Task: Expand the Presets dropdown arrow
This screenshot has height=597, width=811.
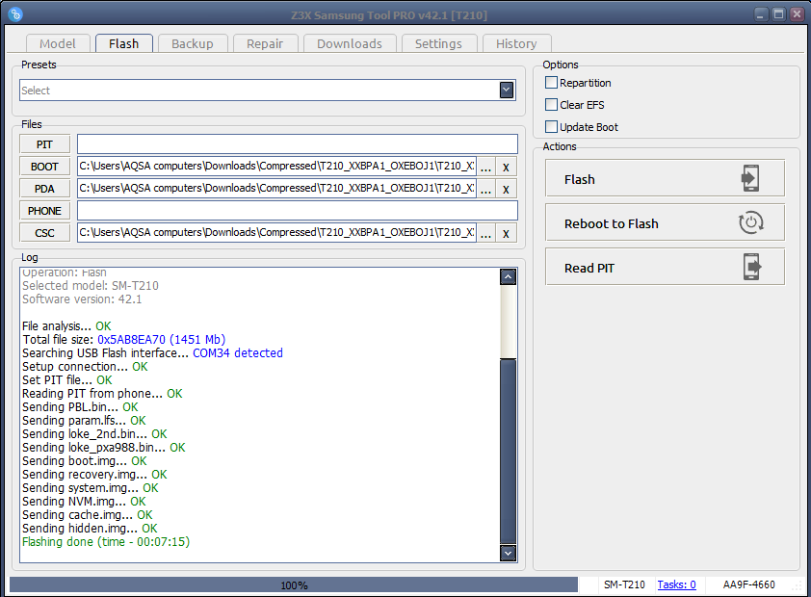Action: [507, 91]
